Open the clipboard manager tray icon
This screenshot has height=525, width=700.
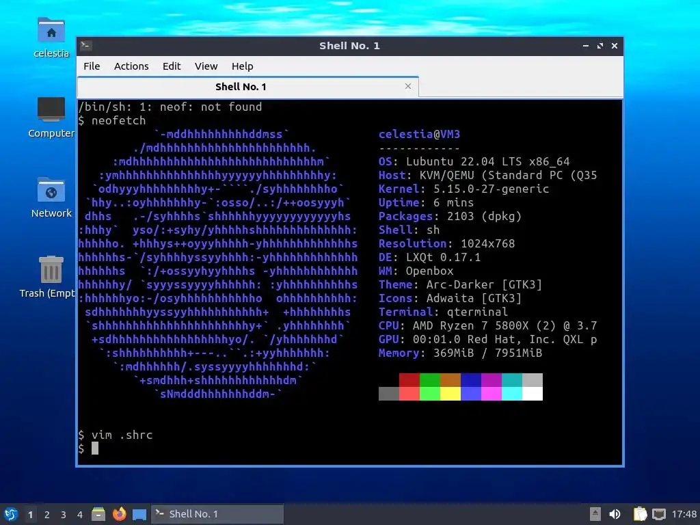tap(640, 514)
